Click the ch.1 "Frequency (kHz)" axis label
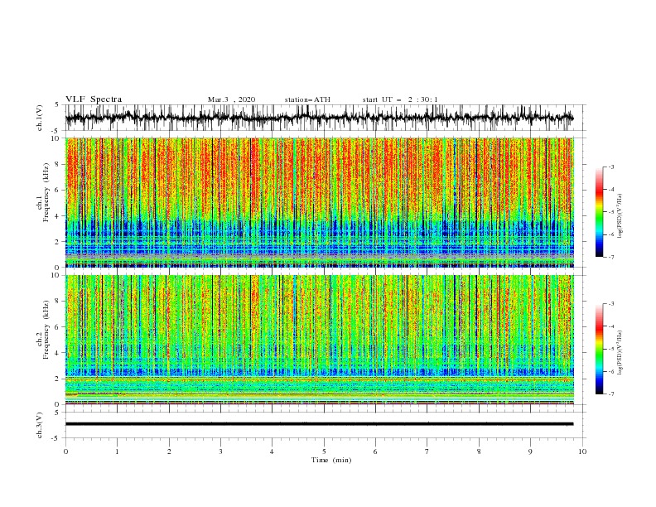Image resolution: width=656 pixels, height=507 pixels. point(46,192)
